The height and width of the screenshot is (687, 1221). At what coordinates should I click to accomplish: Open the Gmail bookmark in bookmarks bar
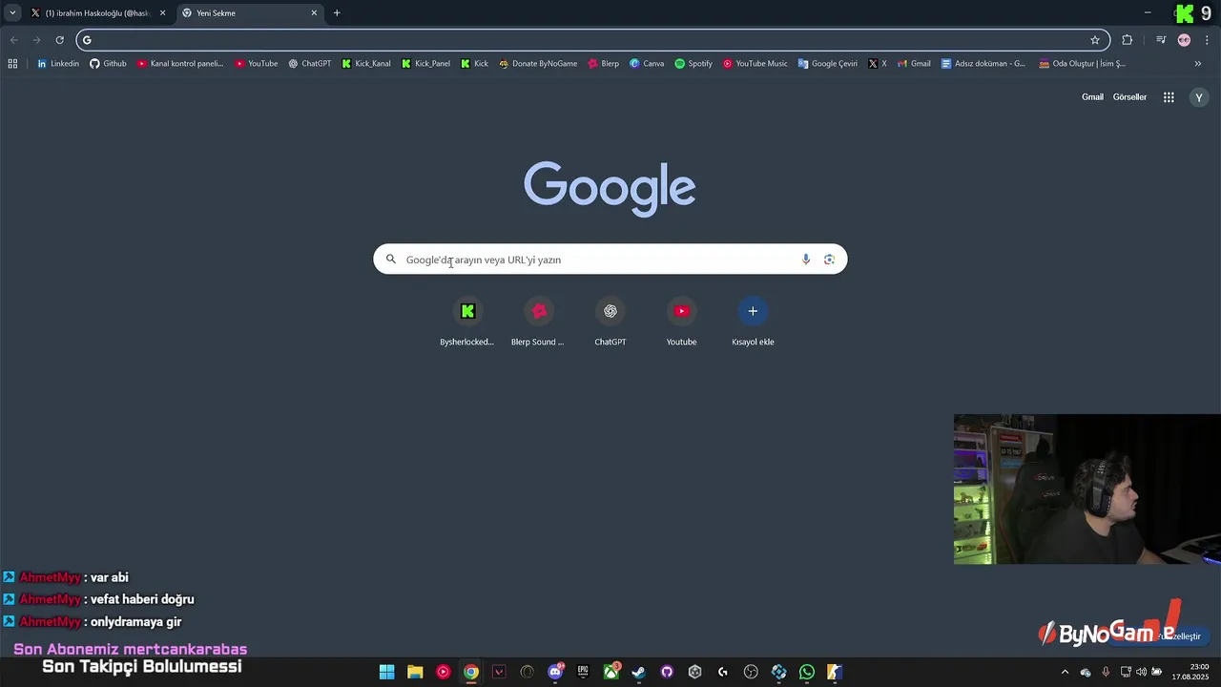pyautogui.click(x=914, y=64)
